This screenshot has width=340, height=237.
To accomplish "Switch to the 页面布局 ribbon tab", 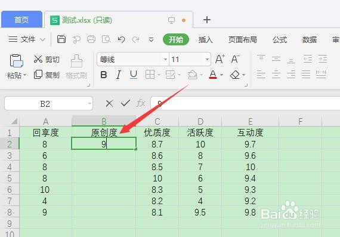I will coord(243,40).
